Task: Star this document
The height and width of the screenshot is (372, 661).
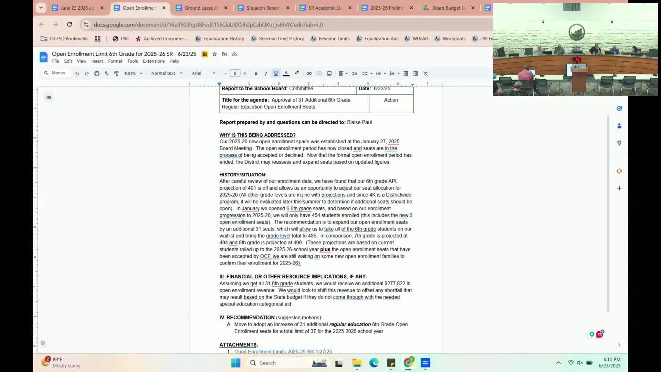Action: [x=214, y=54]
